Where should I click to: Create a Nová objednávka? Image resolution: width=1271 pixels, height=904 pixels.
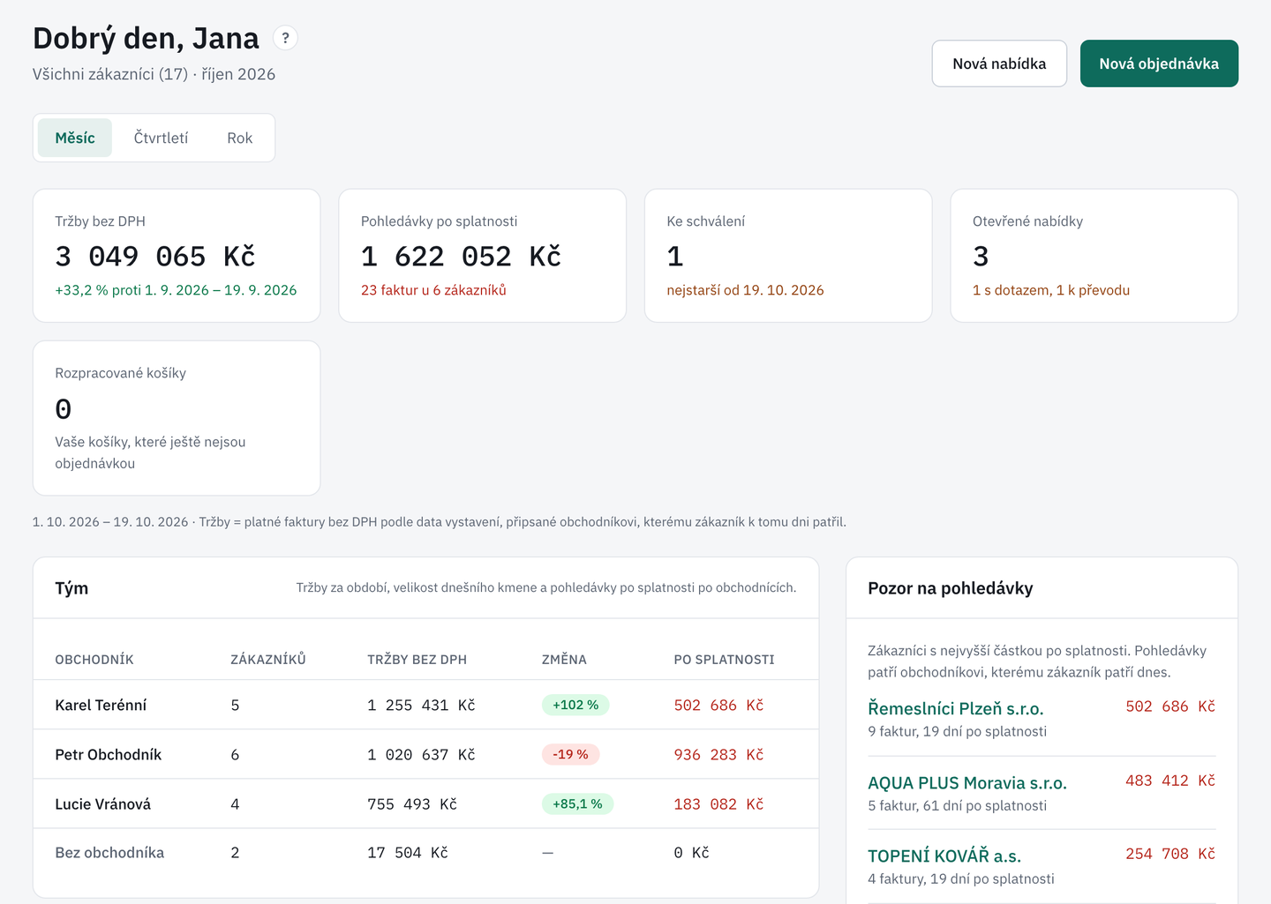[x=1159, y=64]
